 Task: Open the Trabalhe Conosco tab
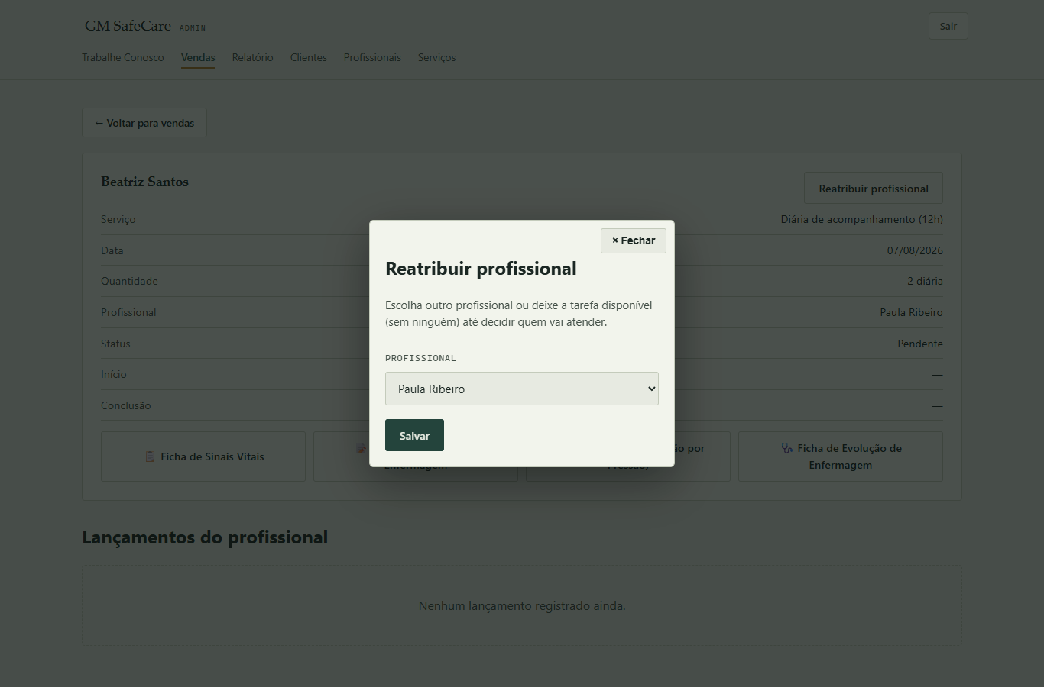point(123,57)
